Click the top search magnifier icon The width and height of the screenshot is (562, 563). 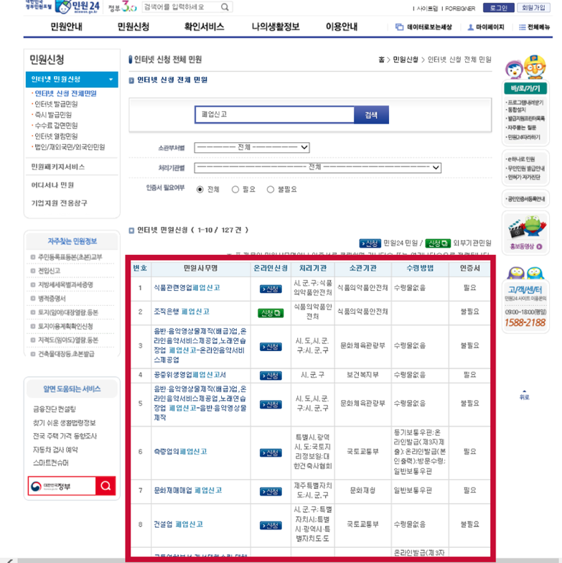click(225, 7)
